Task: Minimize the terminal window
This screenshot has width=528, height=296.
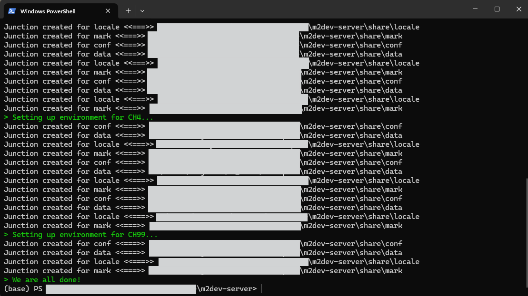Action: tap(475, 9)
